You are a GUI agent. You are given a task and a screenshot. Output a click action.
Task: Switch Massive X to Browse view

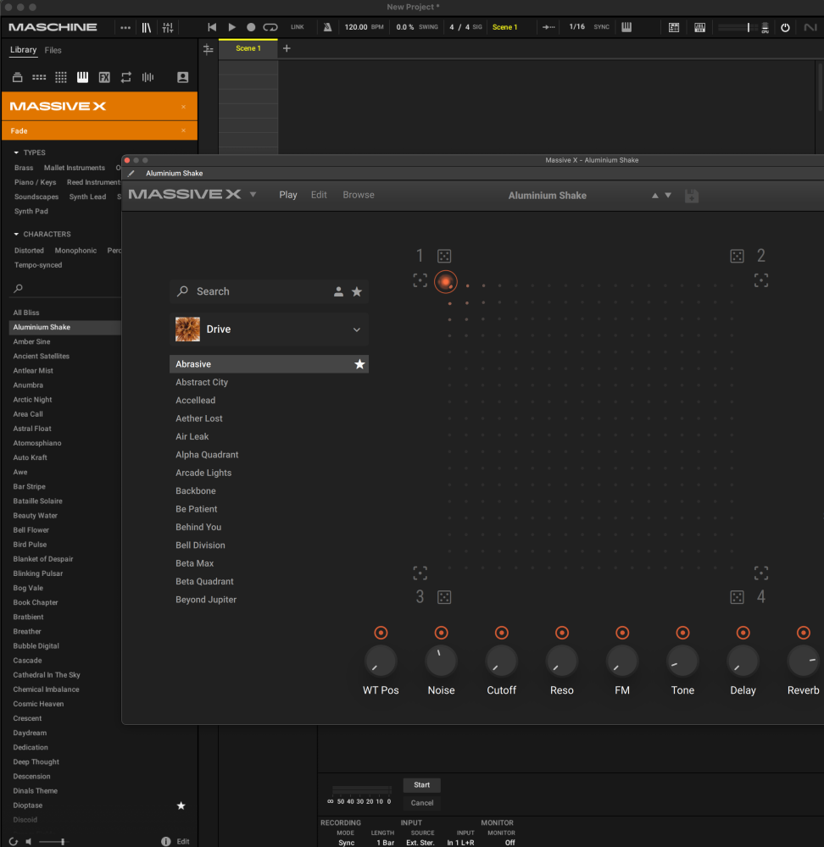(x=359, y=195)
